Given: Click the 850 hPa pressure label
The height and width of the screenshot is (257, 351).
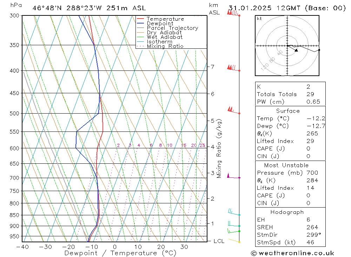Looking at the screenshot, I should tap(14, 215).
